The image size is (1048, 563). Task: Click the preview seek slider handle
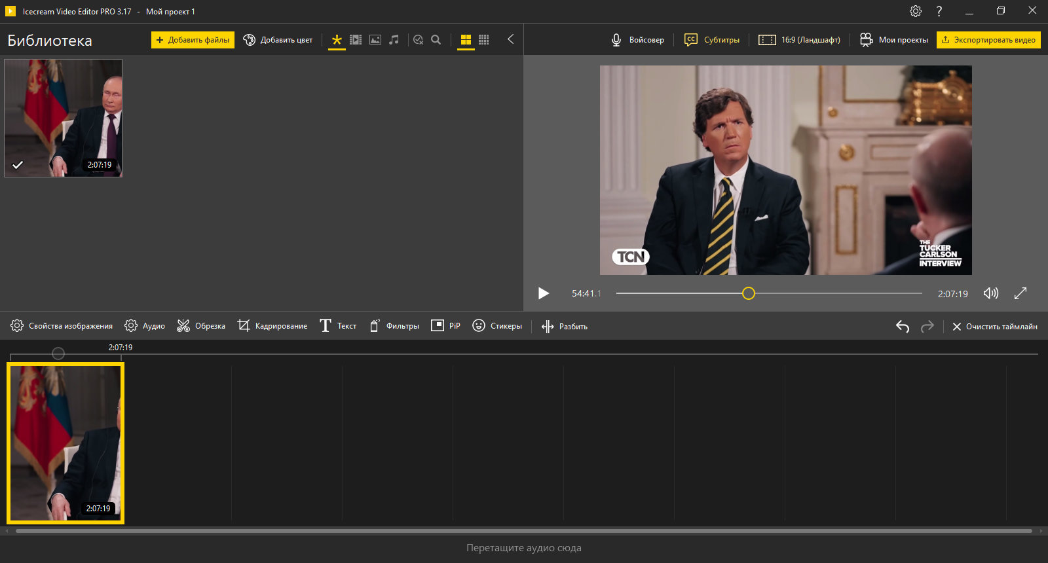click(x=749, y=293)
